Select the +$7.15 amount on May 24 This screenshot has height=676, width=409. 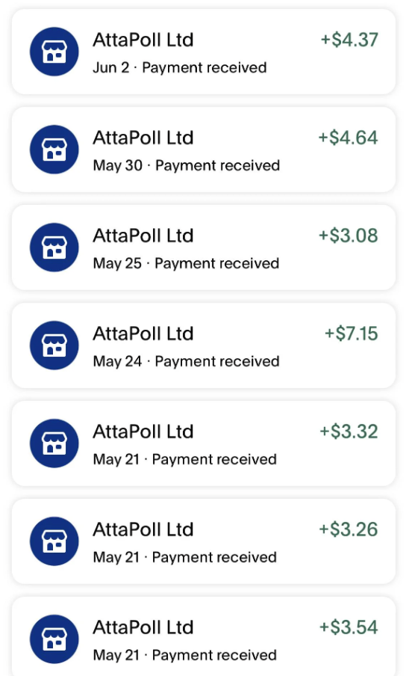351,334
